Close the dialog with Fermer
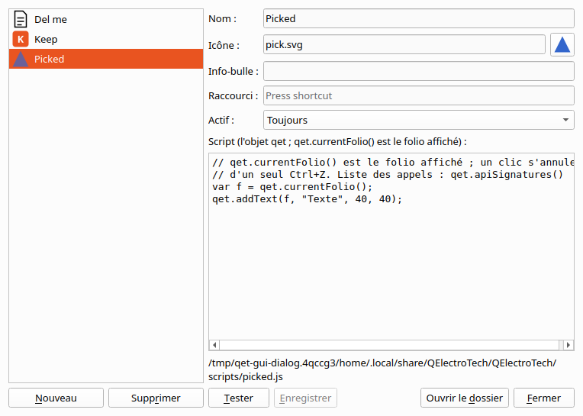Image resolution: width=583 pixels, height=416 pixels. pyautogui.click(x=544, y=398)
